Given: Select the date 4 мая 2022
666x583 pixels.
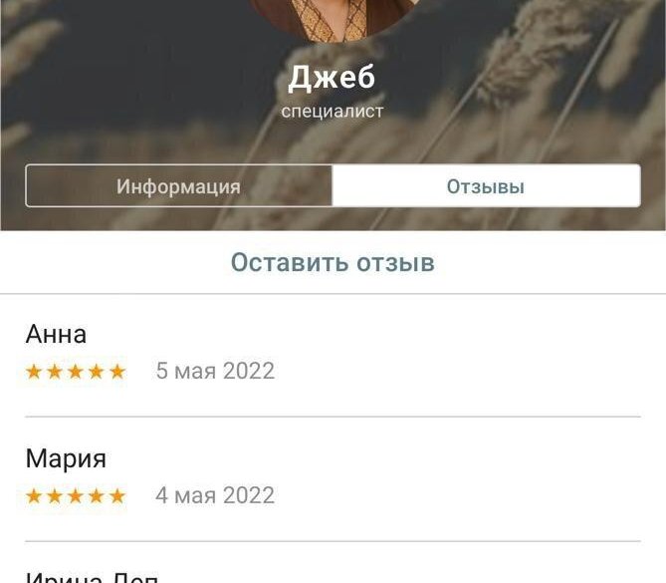Looking at the screenshot, I should [215, 495].
